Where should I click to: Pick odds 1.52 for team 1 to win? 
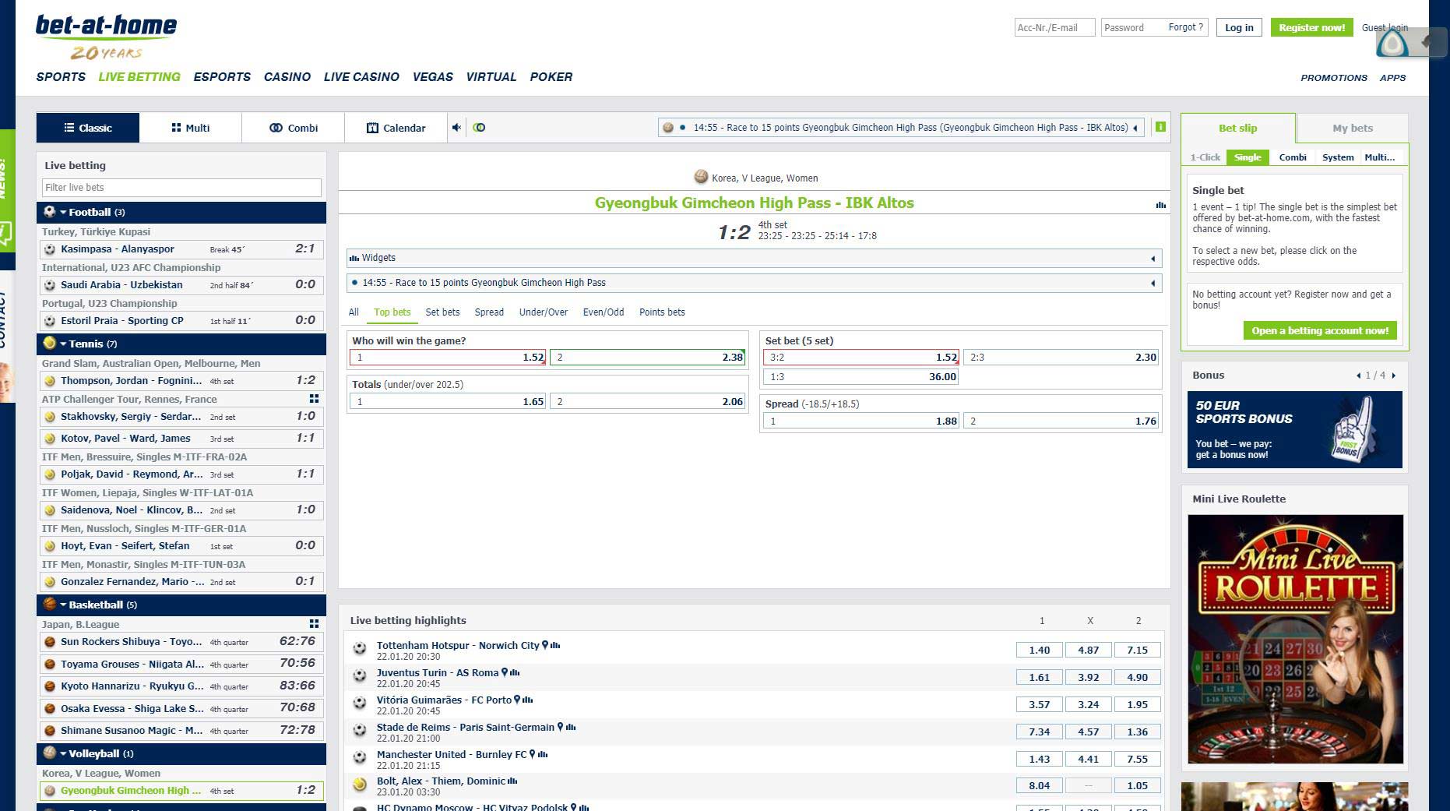coord(448,358)
